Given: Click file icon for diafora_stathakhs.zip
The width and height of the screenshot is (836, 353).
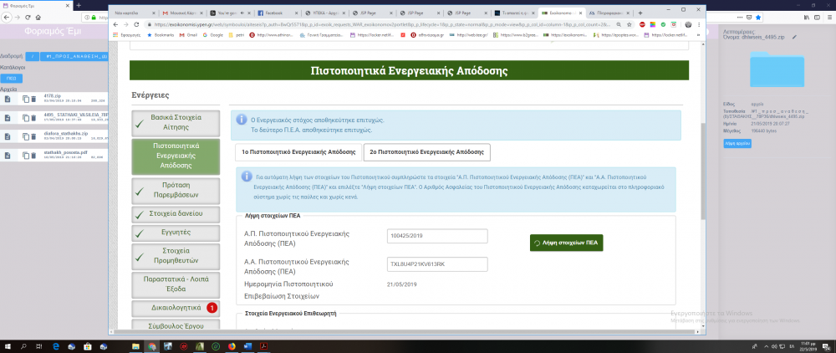Looking at the screenshot, I should point(7,137).
